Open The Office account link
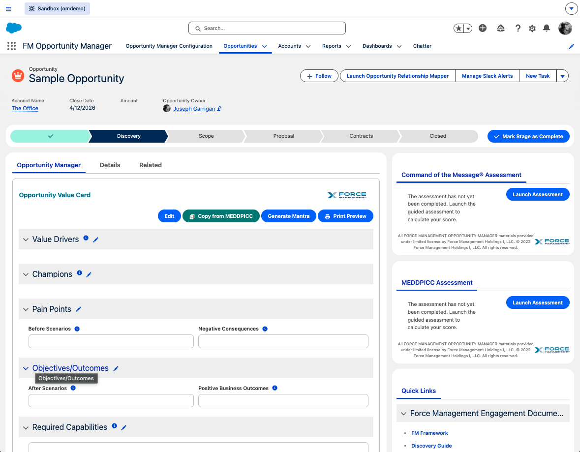The height and width of the screenshot is (452, 580). click(x=25, y=108)
